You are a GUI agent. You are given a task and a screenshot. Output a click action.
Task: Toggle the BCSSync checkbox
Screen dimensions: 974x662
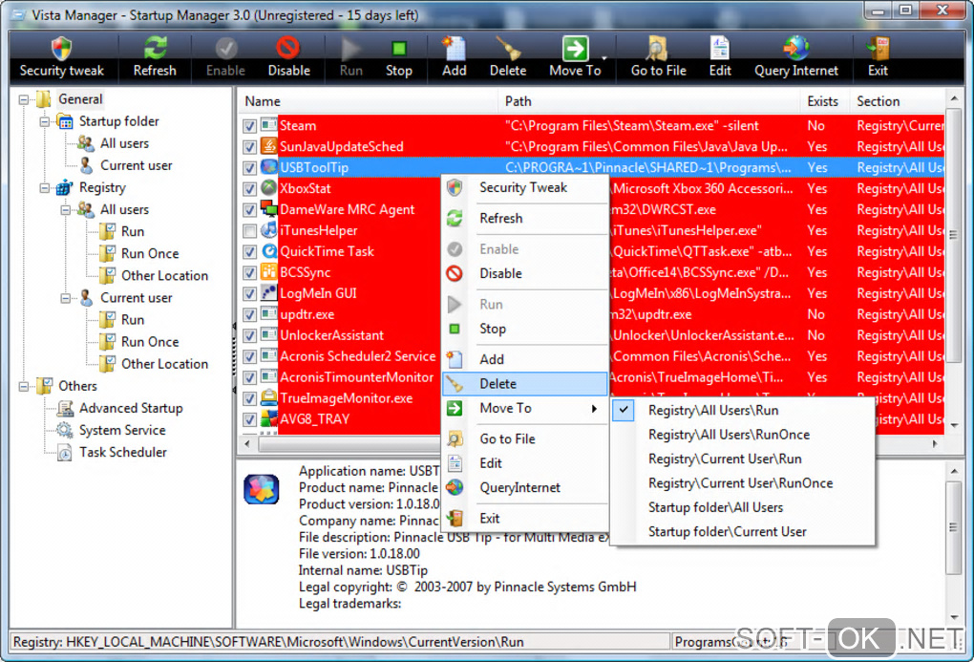click(250, 272)
